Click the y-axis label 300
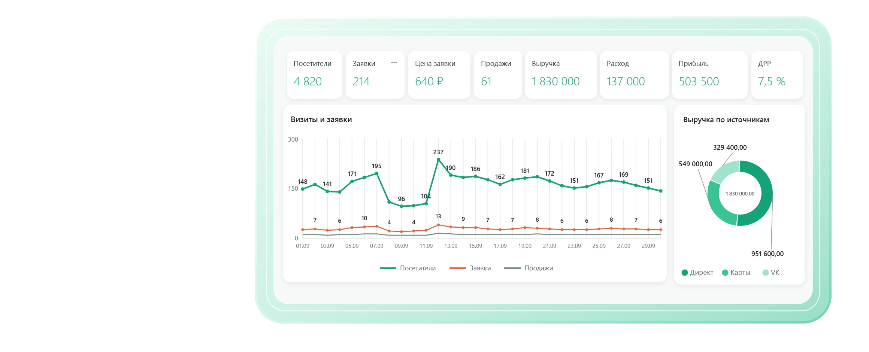The width and height of the screenshot is (869, 352). (293, 139)
